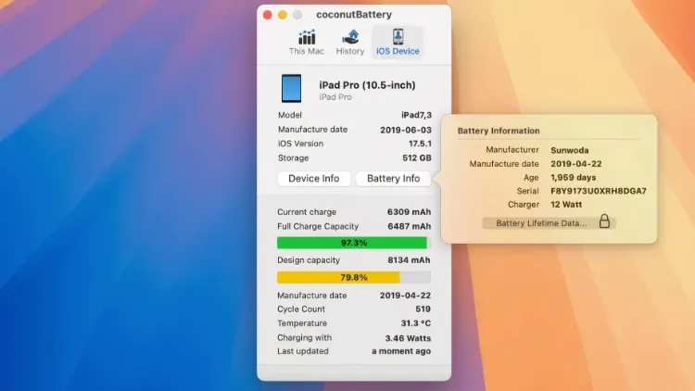Click the Cycle Count value 519
The image size is (695, 391).
(422, 309)
